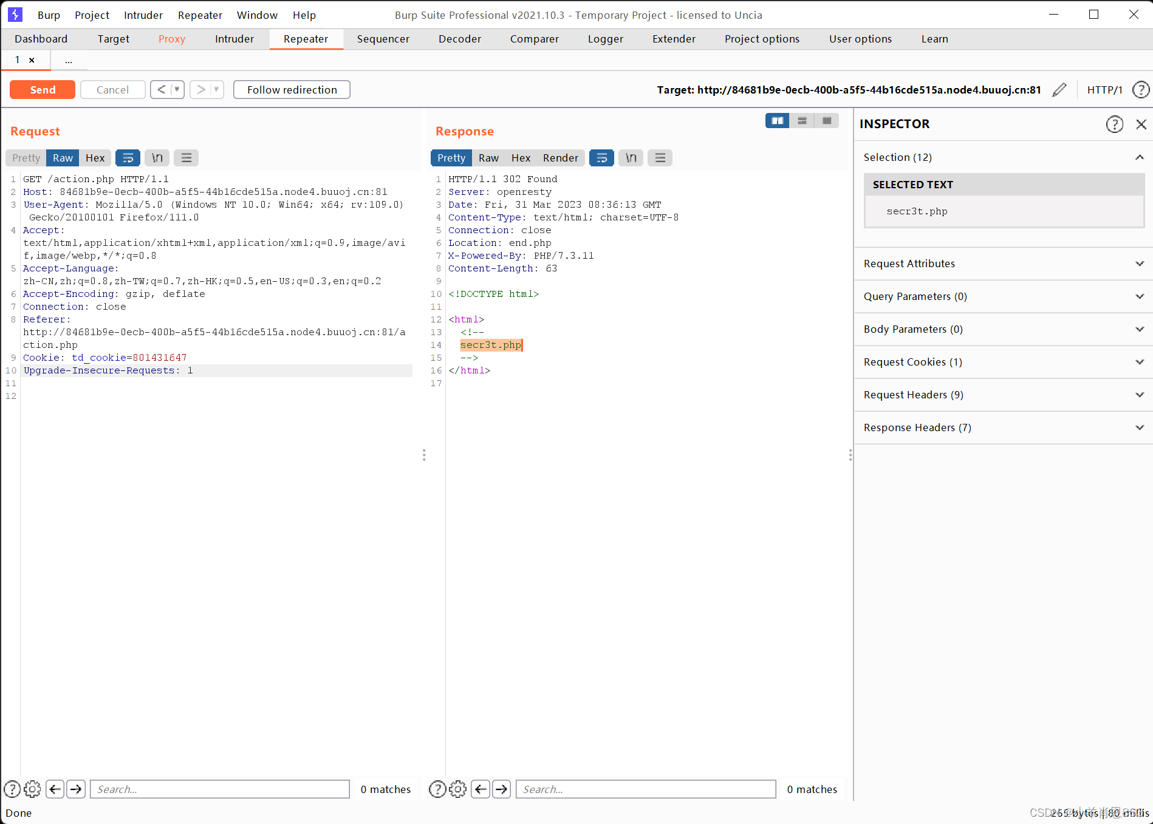
Task: Click the Follow redirection button
Action: 292,89
